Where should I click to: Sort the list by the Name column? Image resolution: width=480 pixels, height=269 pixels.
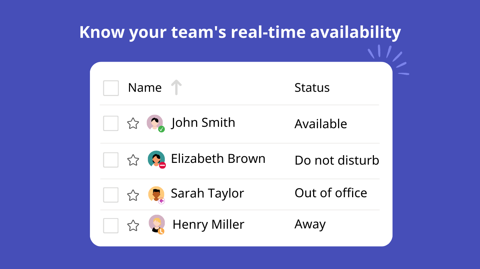(x=144, y=88)
